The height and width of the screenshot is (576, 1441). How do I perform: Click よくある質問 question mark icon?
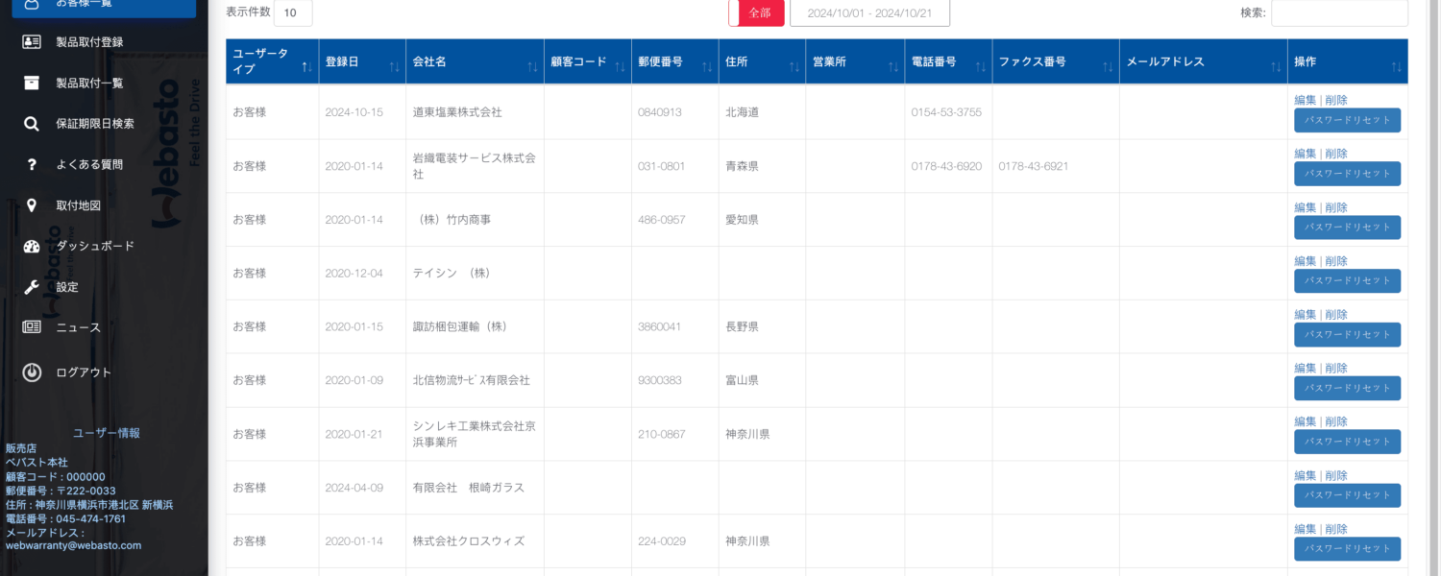(x=32, y=164)
